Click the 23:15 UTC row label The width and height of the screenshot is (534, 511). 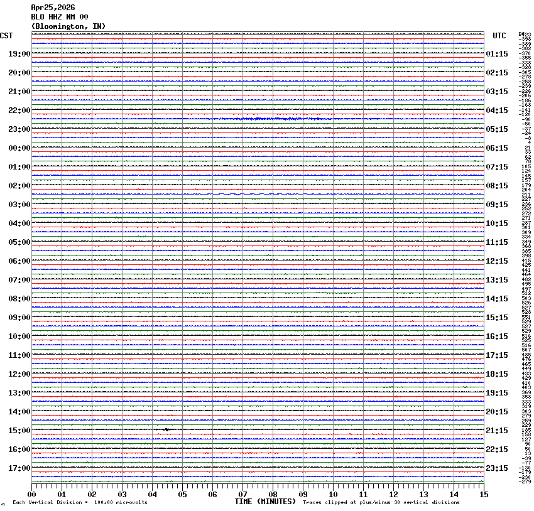pyautogui.click(x=497, y=468)
